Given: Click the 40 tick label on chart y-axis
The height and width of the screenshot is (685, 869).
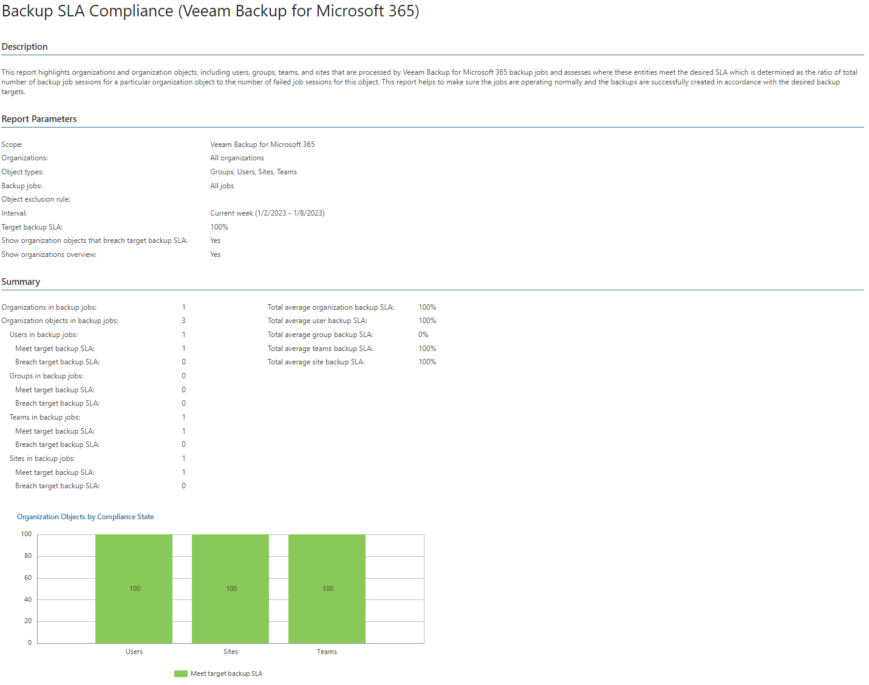Looking at the screenshot, I should tap(28, 599).
